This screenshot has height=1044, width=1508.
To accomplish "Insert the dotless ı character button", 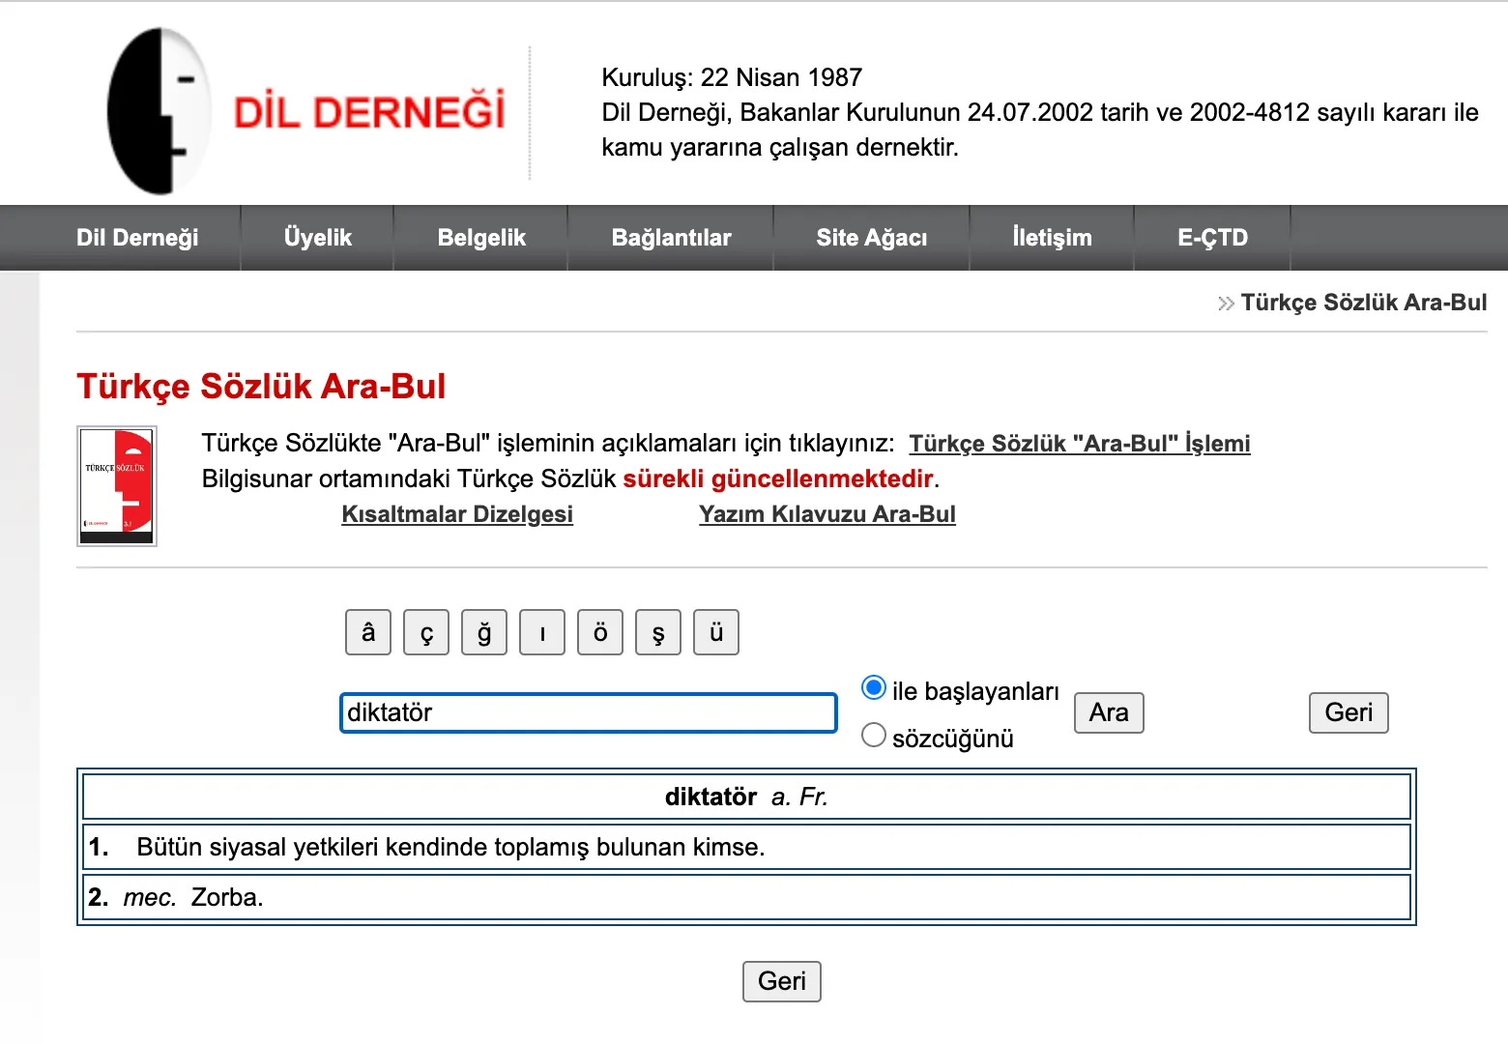I will pos(542,632).
